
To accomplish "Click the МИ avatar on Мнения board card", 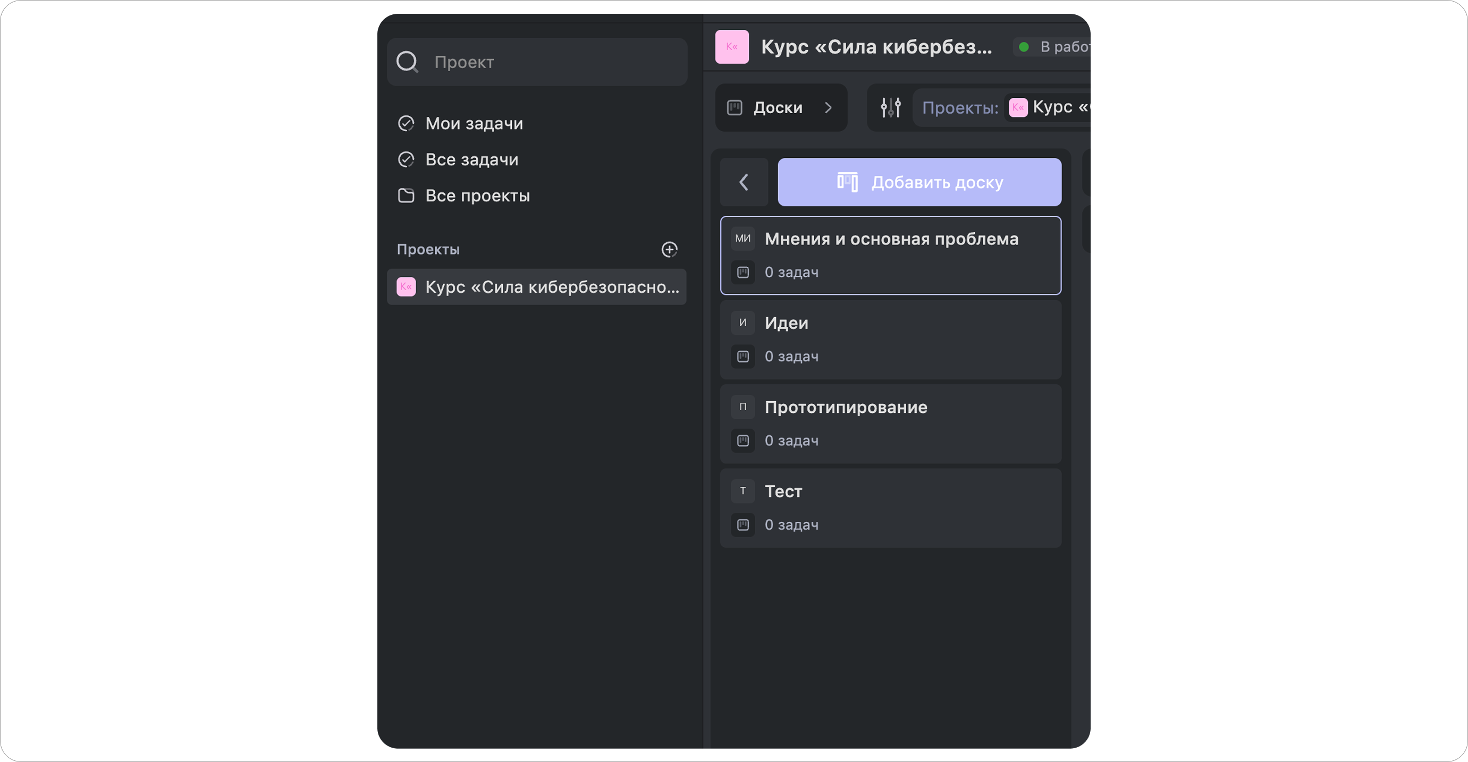I will [x=743, y=238].
